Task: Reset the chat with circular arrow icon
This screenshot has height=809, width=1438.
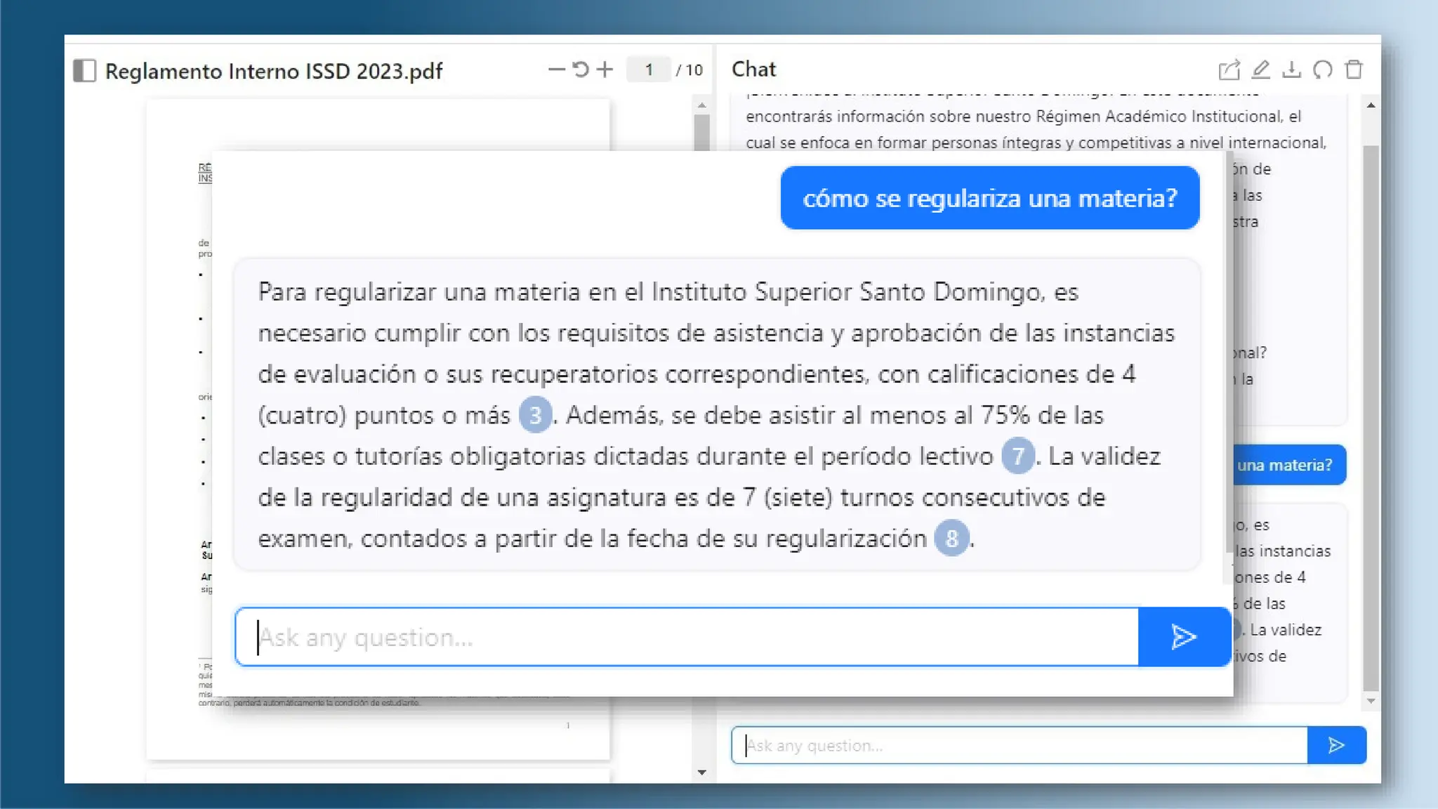Action: [1323, 70]
